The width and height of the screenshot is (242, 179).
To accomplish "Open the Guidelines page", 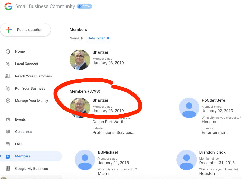I will click(23, 132).
